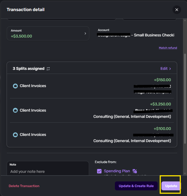The width and height of the screenshot is (187, 196).
Task: Expand the Amount field chevron
Action: [x=85, y=33]
